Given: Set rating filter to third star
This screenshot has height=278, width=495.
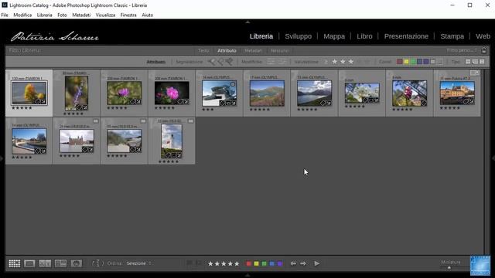Looking at the screenshot, I should [351, 62].
